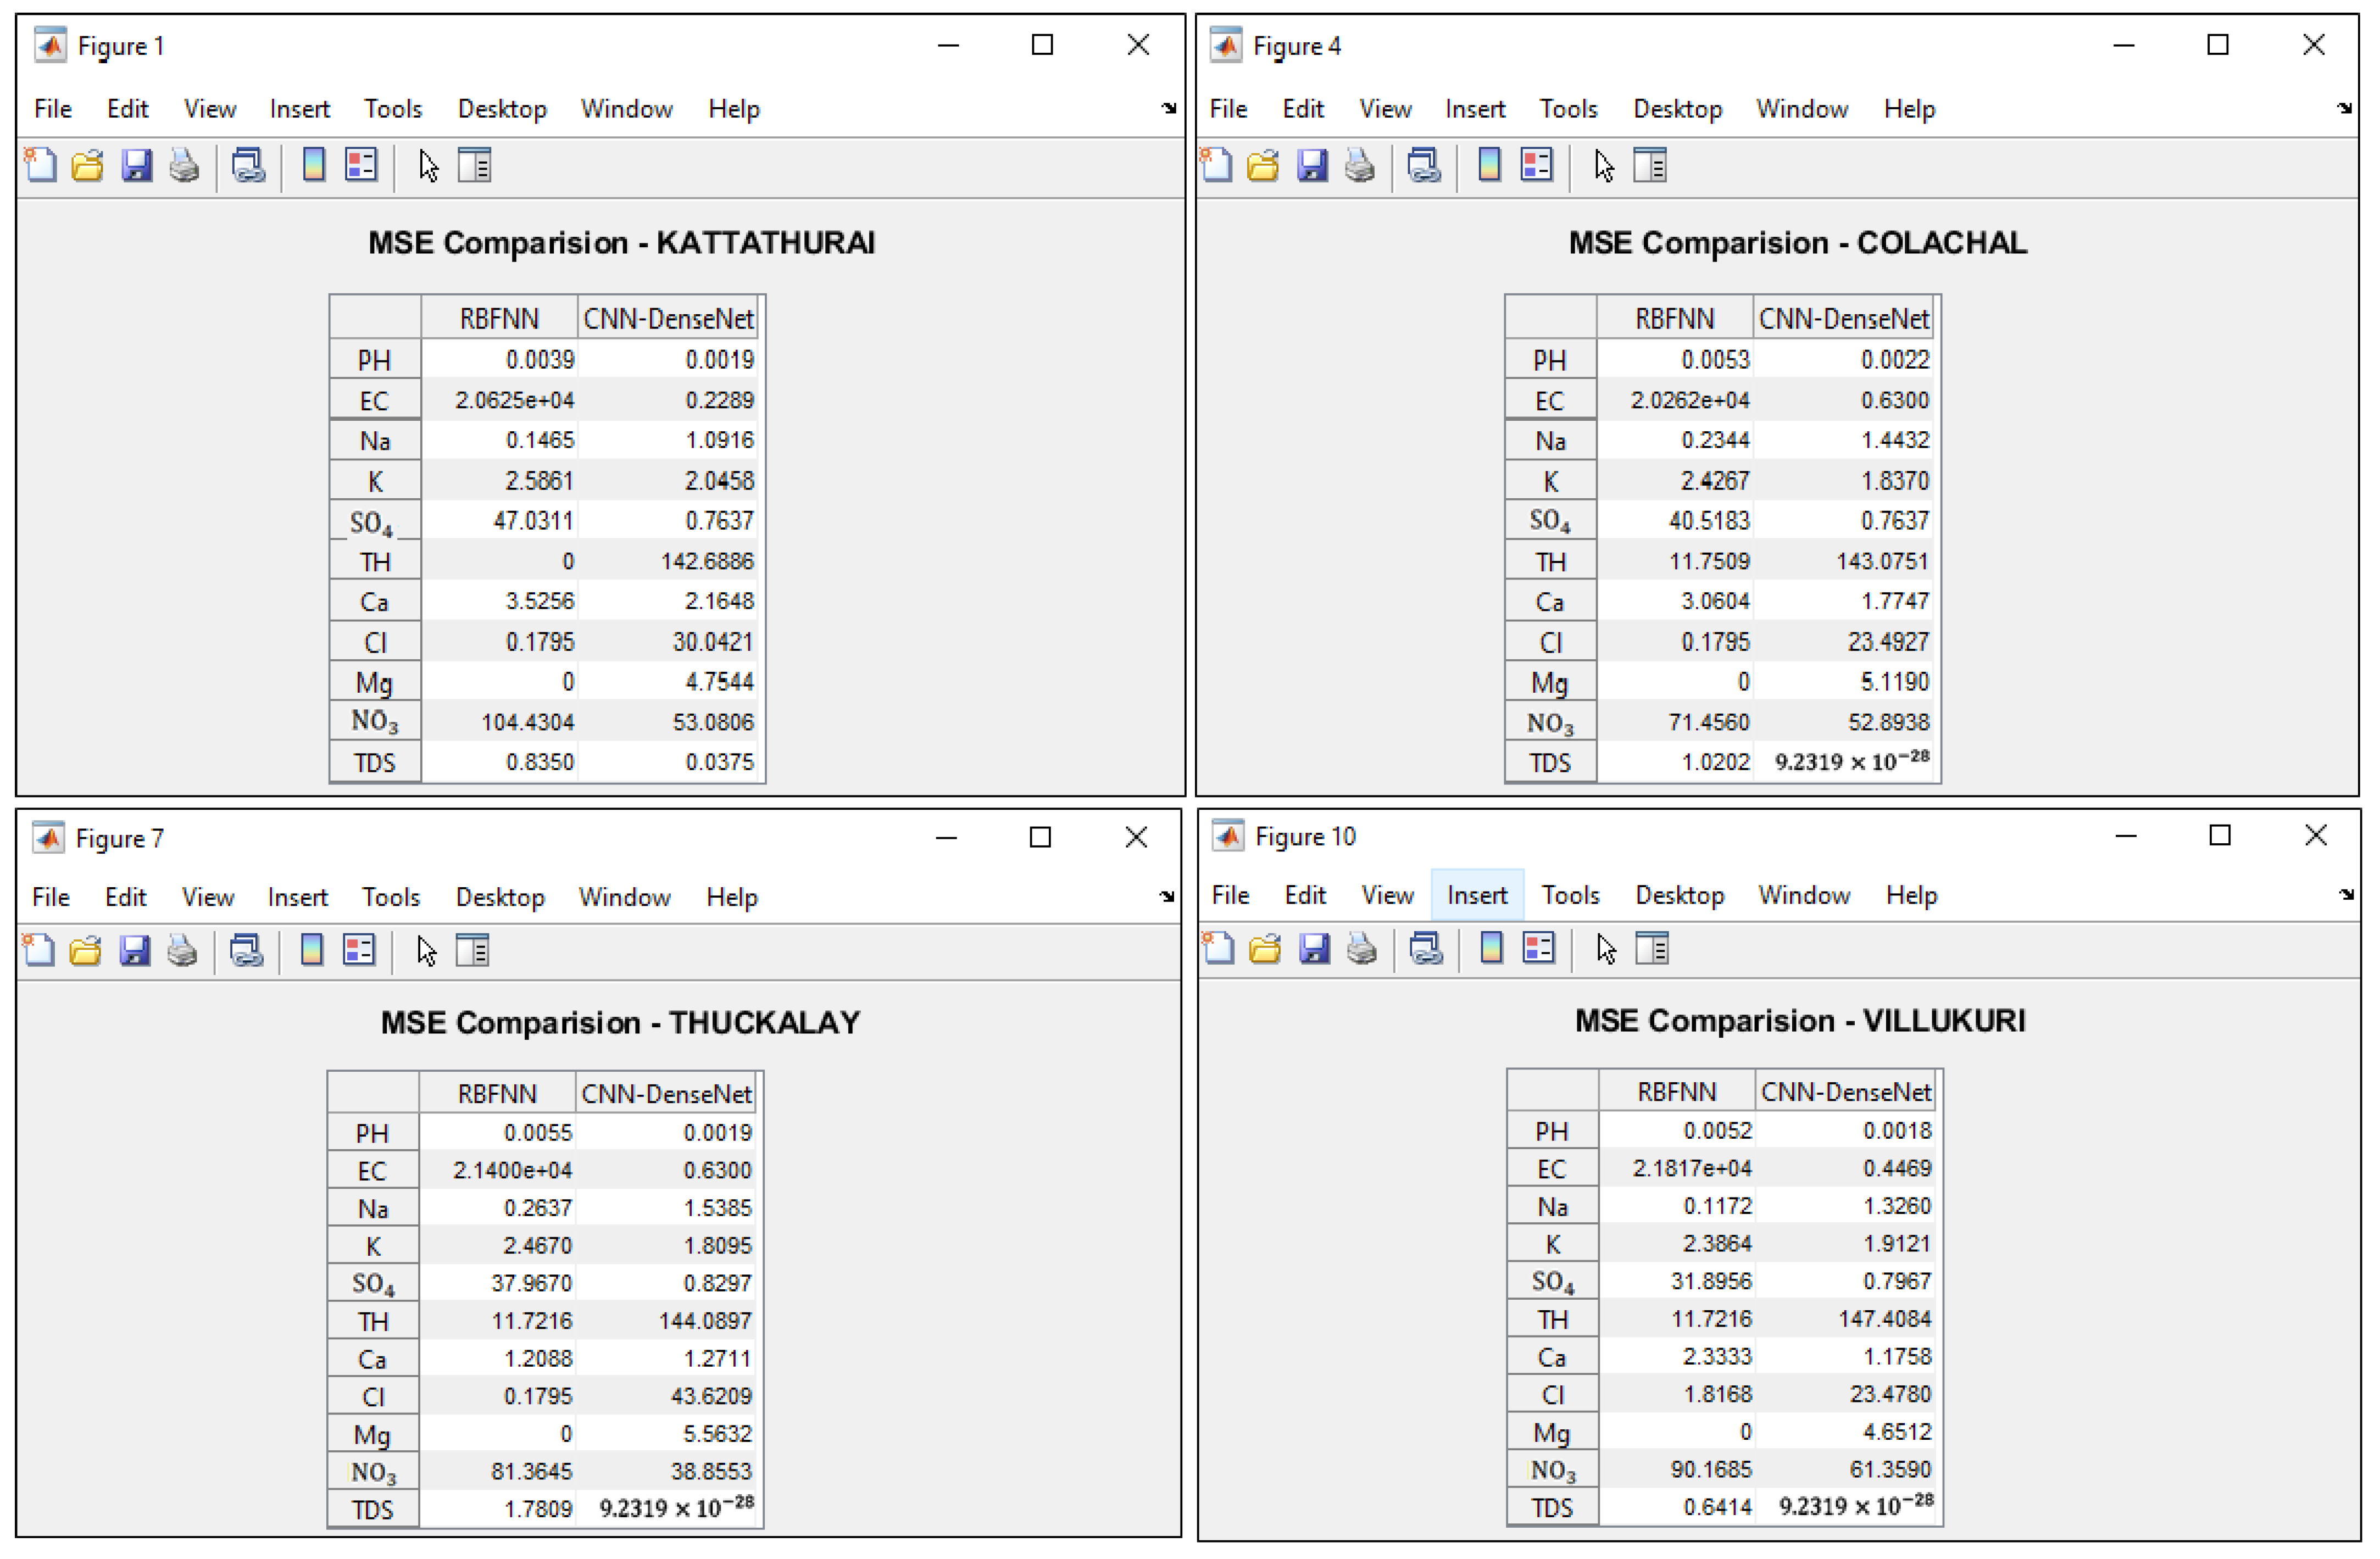This screenshot has width=2380, height=1559.
Task: Click Save icon in Figure 7 toolbar
Action: coord(134,951)
